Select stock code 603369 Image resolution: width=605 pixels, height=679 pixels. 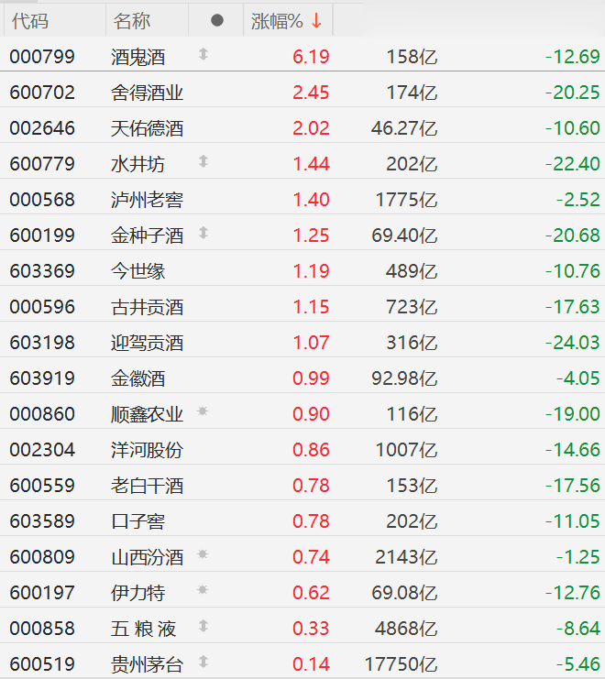click(x=42, y=271)
